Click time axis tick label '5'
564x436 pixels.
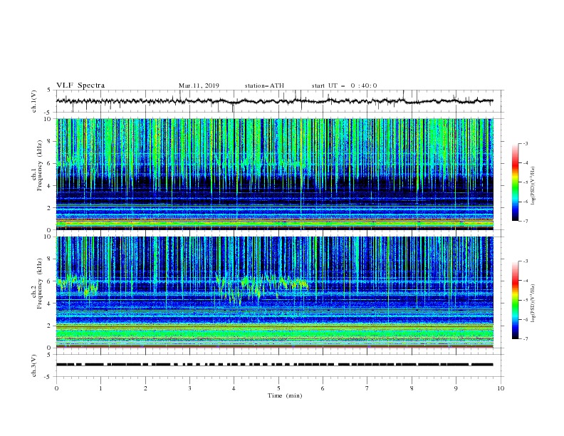tap(278, 388)
